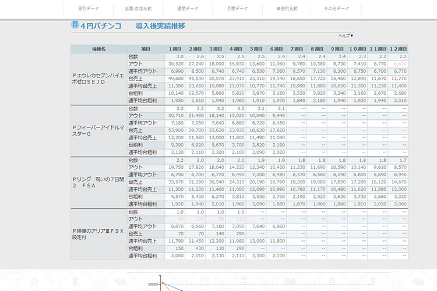This screenshot has height=291, width=437.
Task: Select the 12週目 column header
Action: [x=398, y=49]
